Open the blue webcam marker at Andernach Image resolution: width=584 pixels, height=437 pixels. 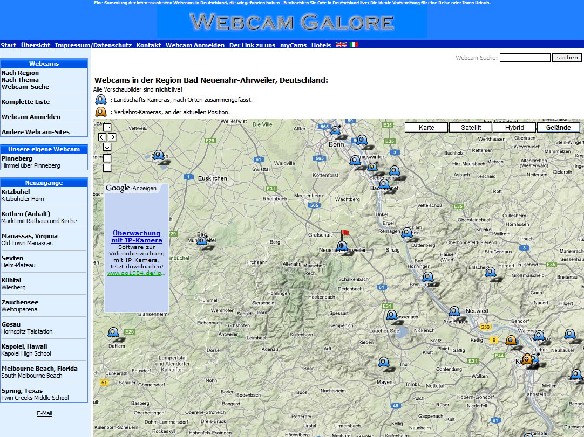pyautogui.click(x=454, y=311)
